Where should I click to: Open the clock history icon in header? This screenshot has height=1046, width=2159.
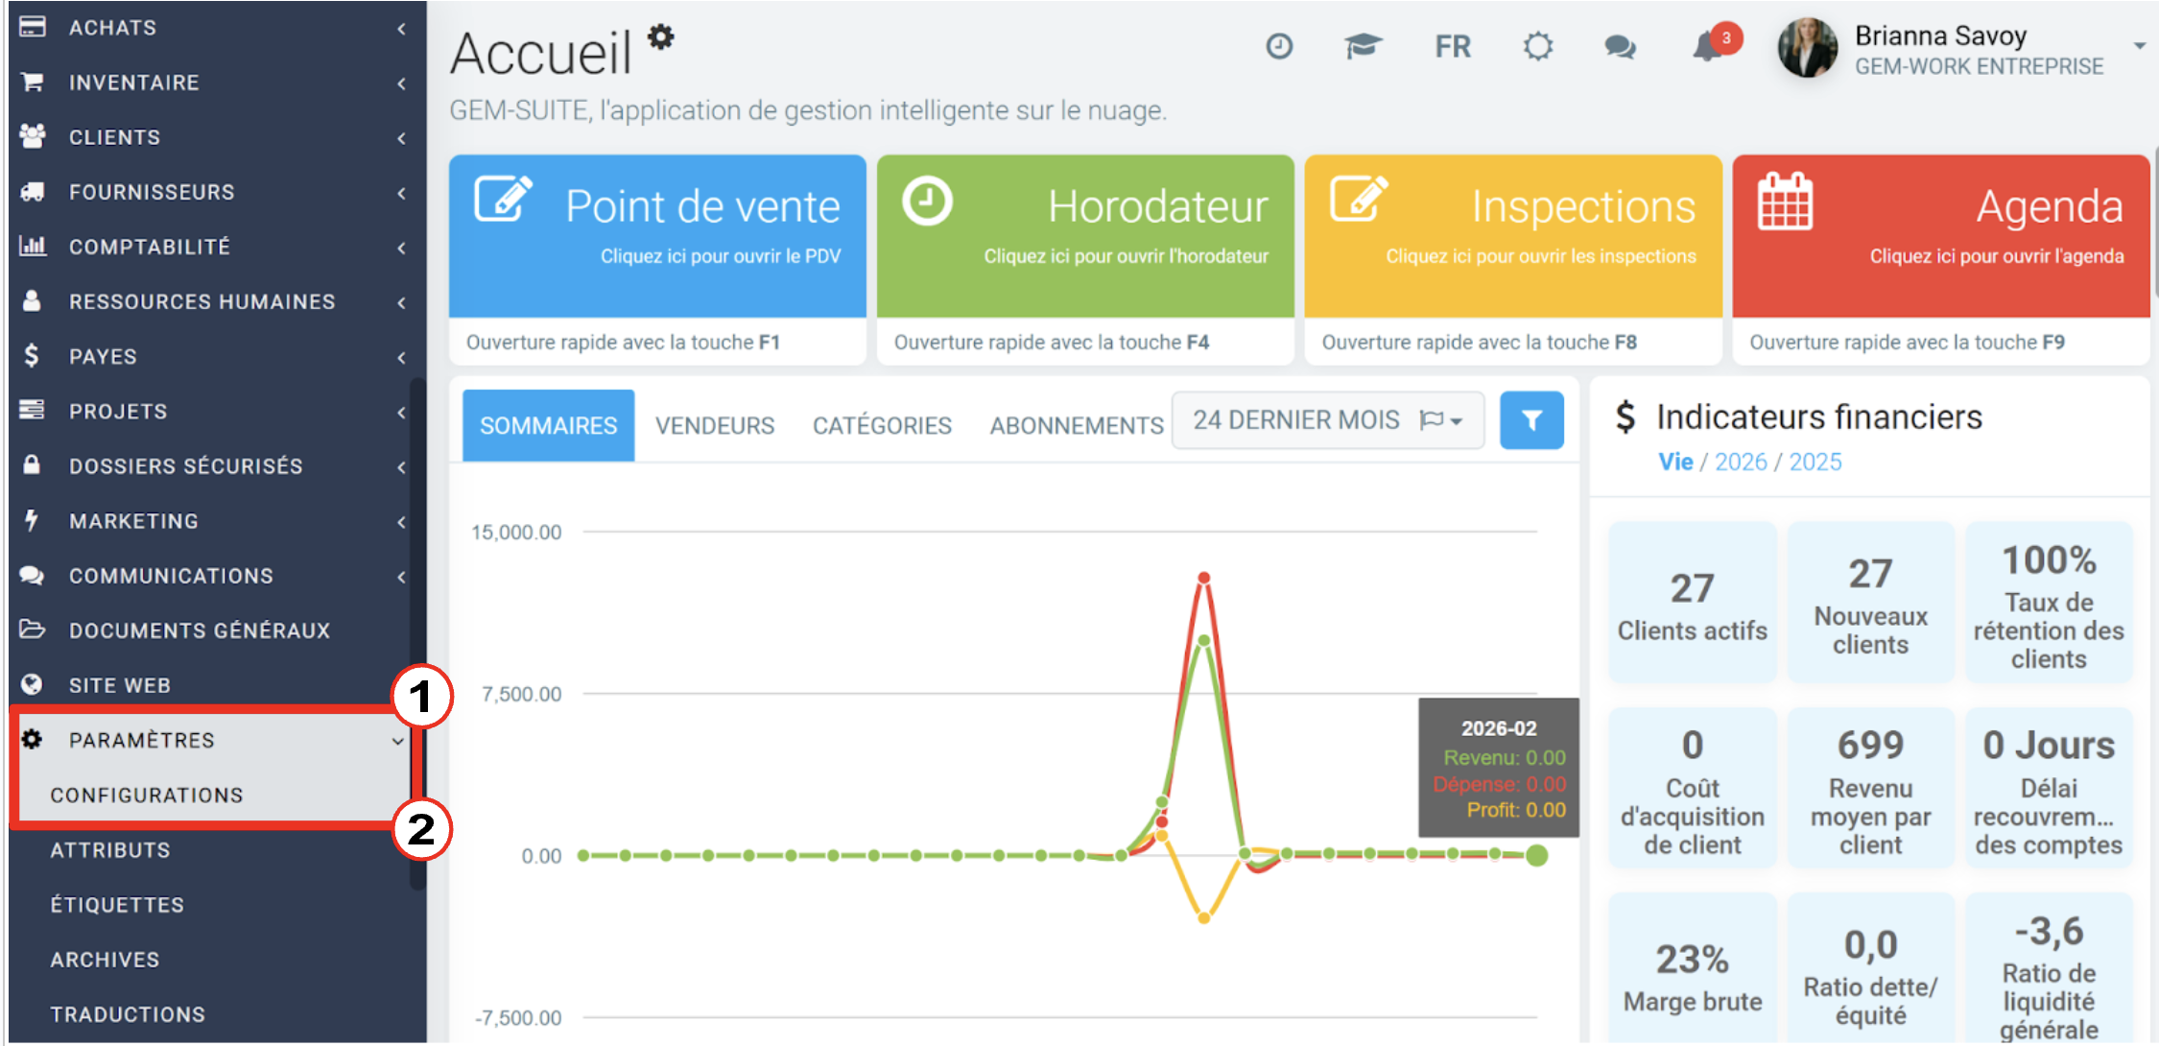tap(1280, 46)
